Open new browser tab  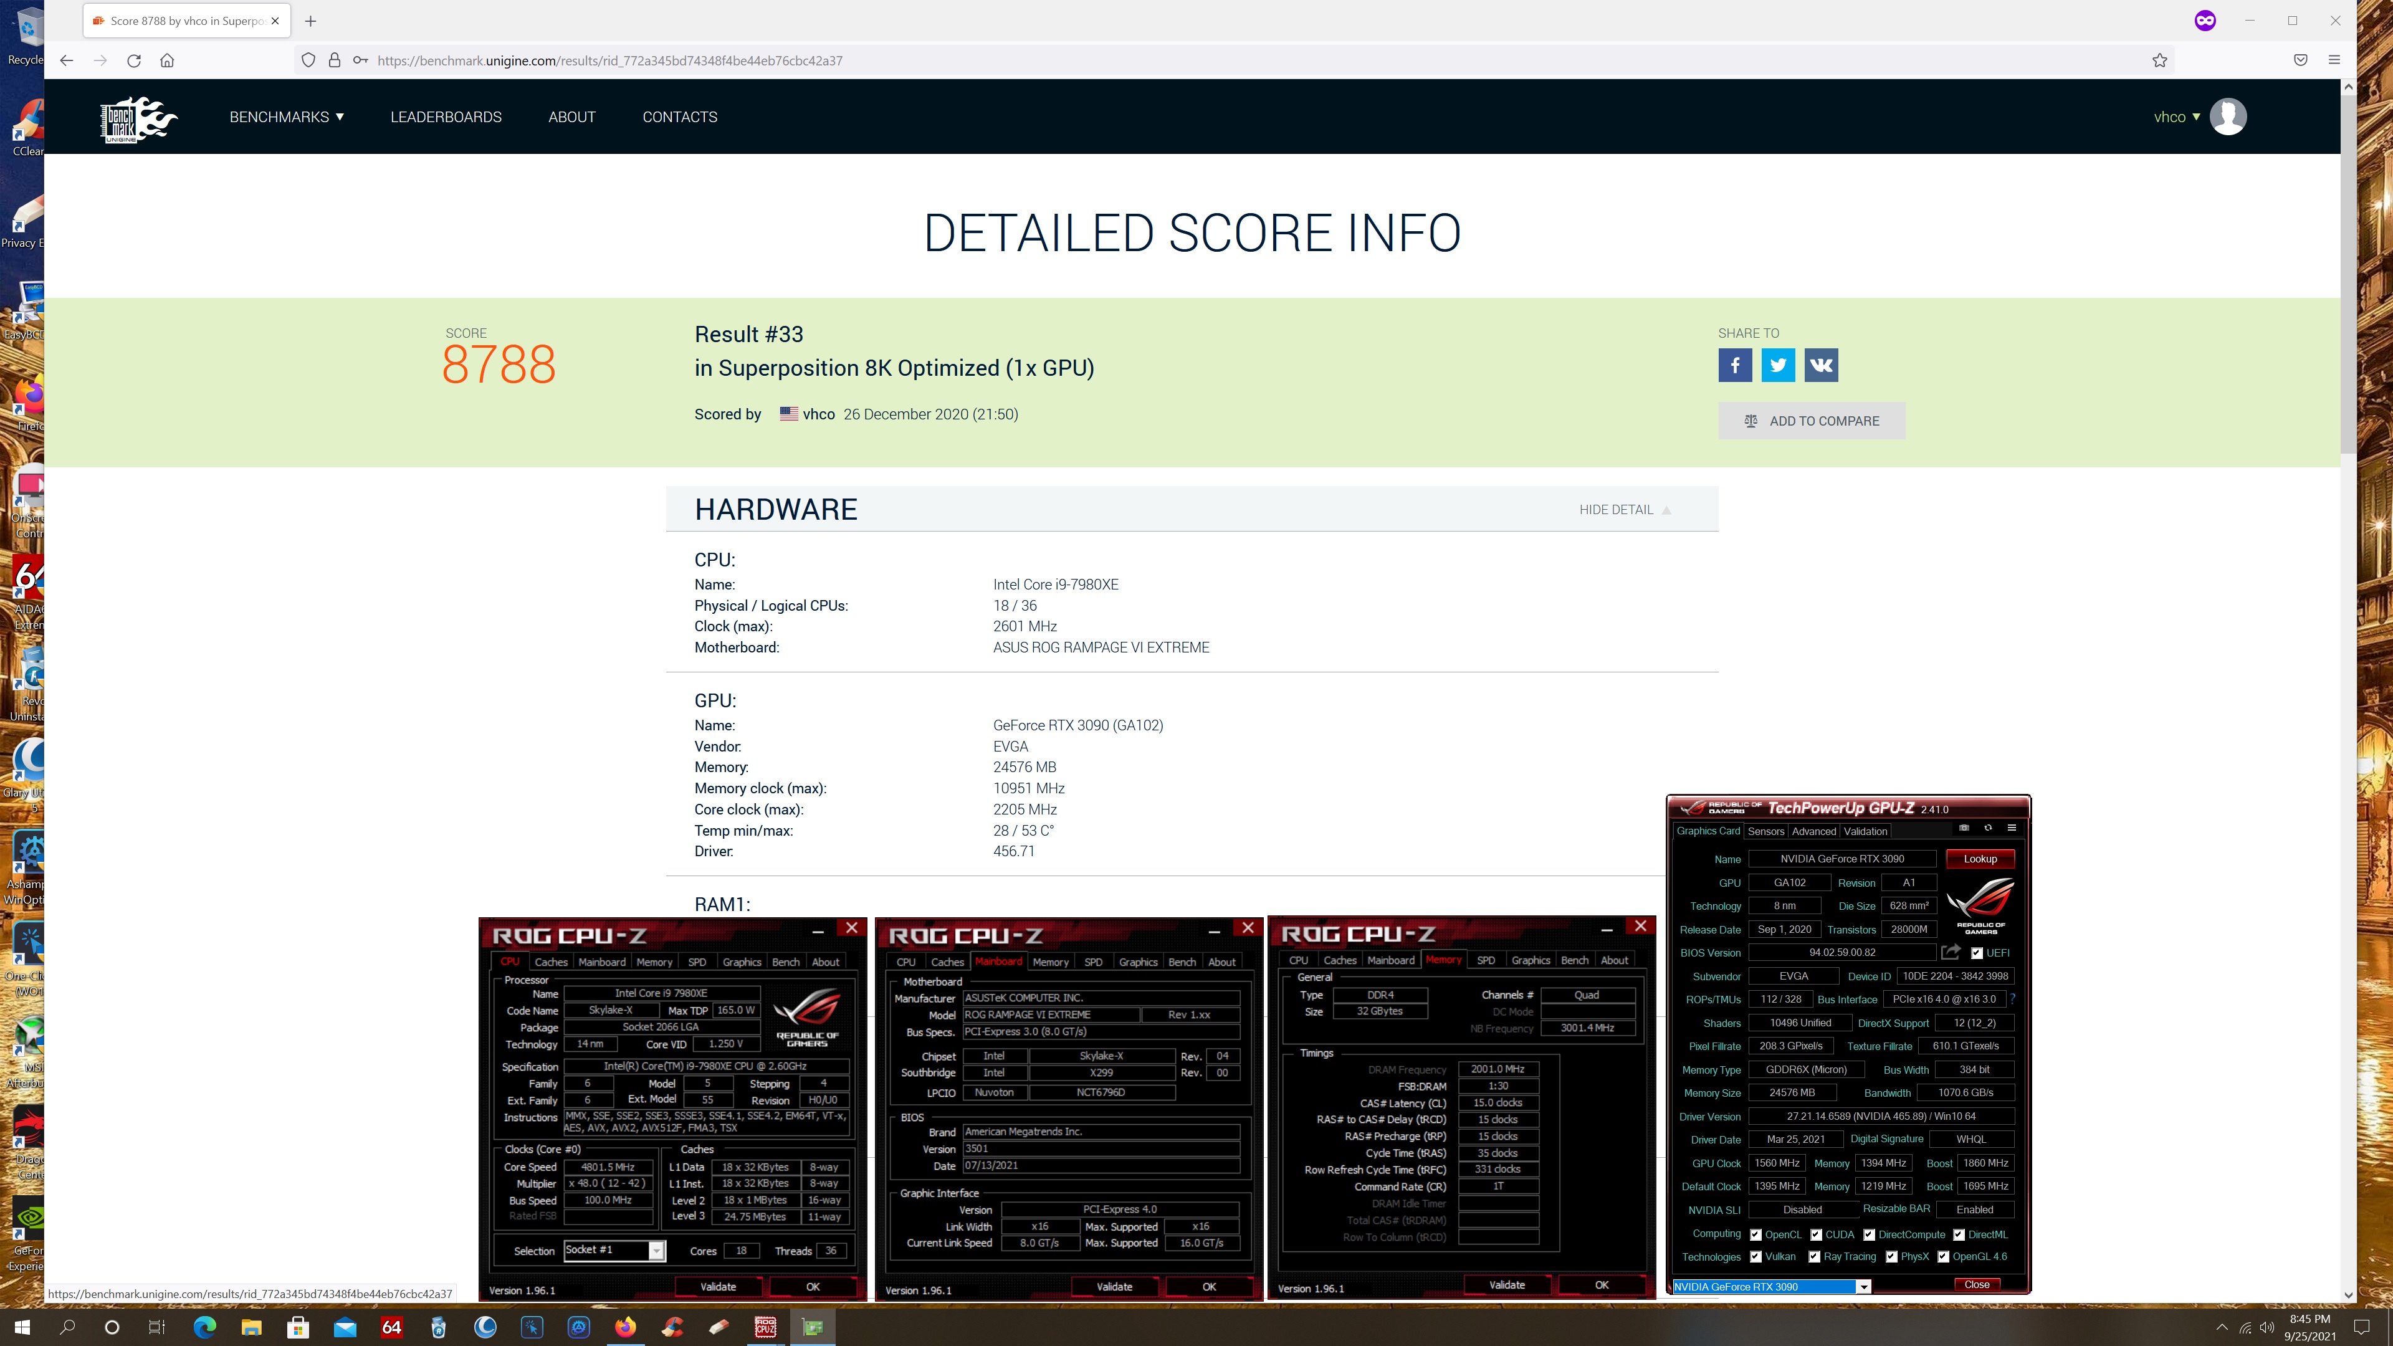(x=310, y=21)
